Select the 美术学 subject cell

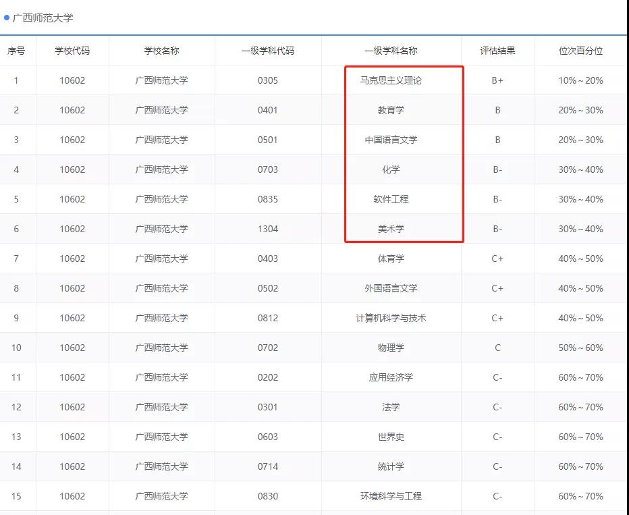click(x=391, y=229)
